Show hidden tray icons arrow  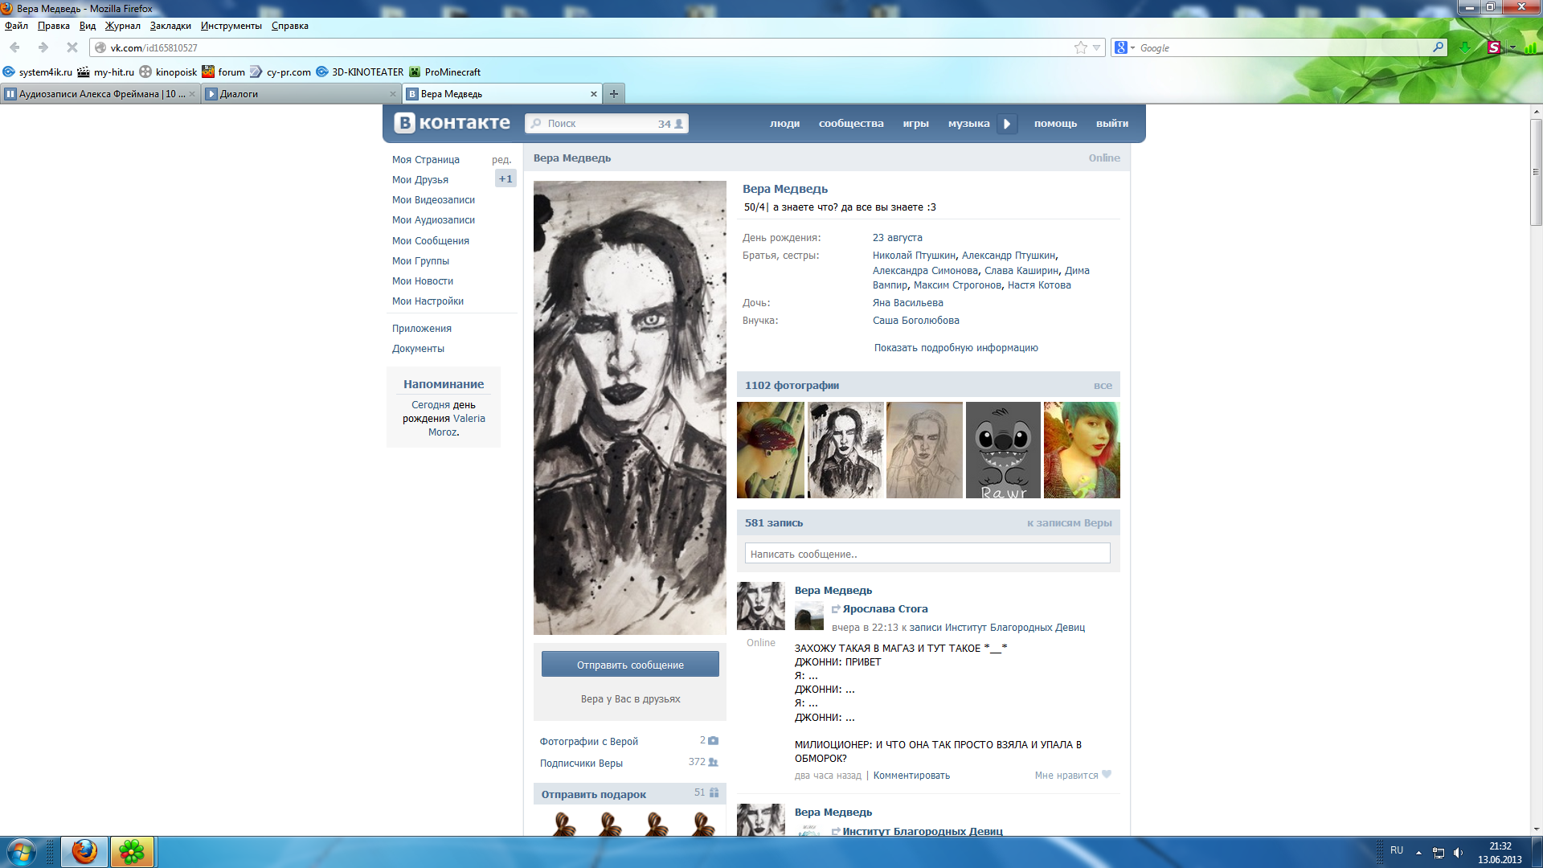tap(1418, 853)
